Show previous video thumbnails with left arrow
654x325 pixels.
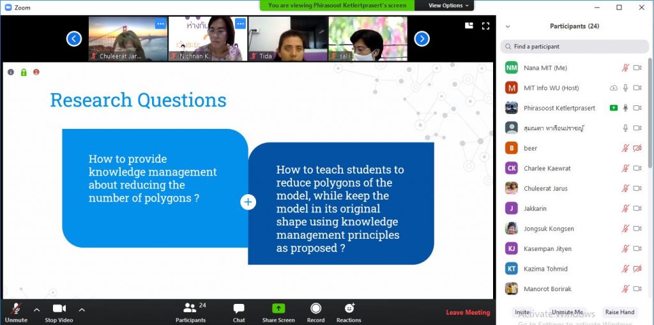(74, 39)
